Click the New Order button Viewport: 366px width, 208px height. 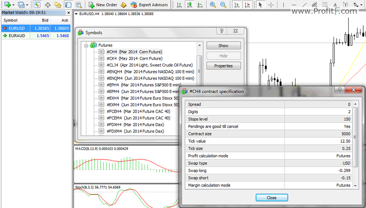tap(102, 5)
